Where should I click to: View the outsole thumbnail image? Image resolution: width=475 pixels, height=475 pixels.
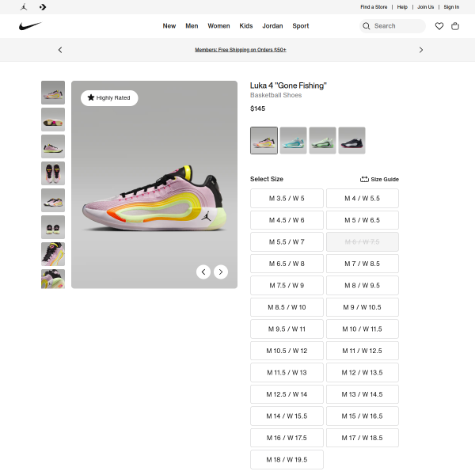coord(53,120)
